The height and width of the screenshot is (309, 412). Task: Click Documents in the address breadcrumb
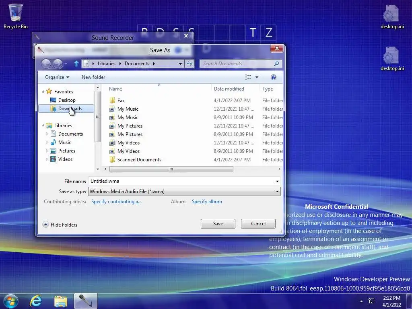[x=137, y=64]
